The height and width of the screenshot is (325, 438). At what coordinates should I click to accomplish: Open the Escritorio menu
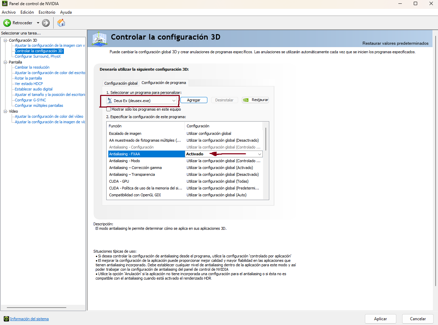click(x=47, y=12)
